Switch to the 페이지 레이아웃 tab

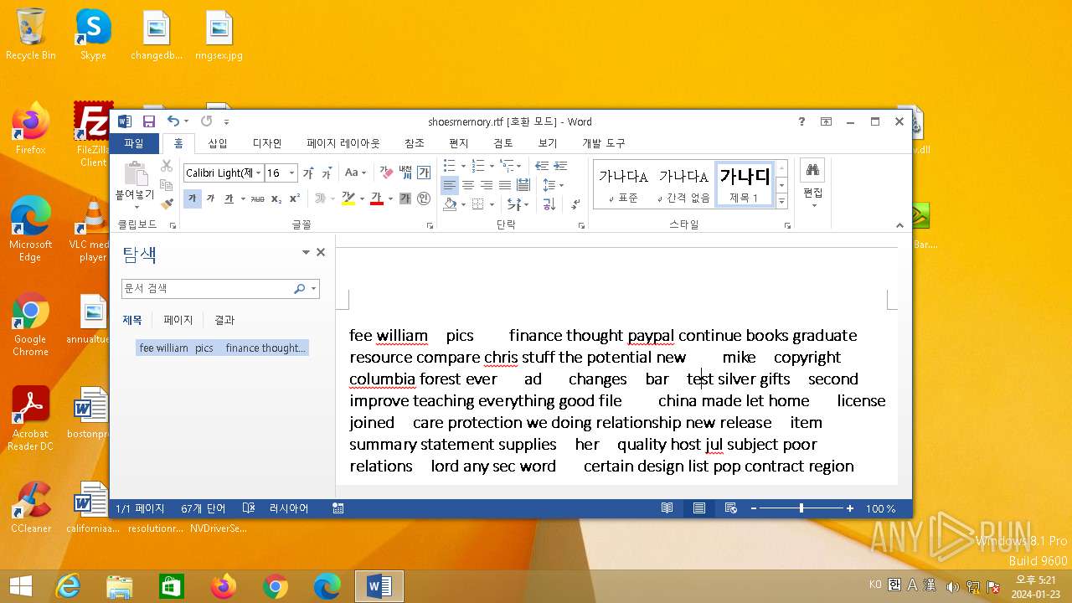[x=343, y=143]
